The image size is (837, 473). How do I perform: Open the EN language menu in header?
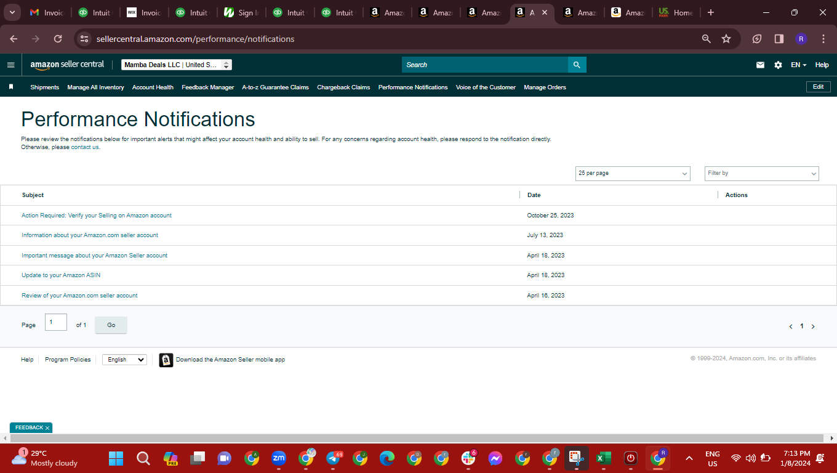798,65
